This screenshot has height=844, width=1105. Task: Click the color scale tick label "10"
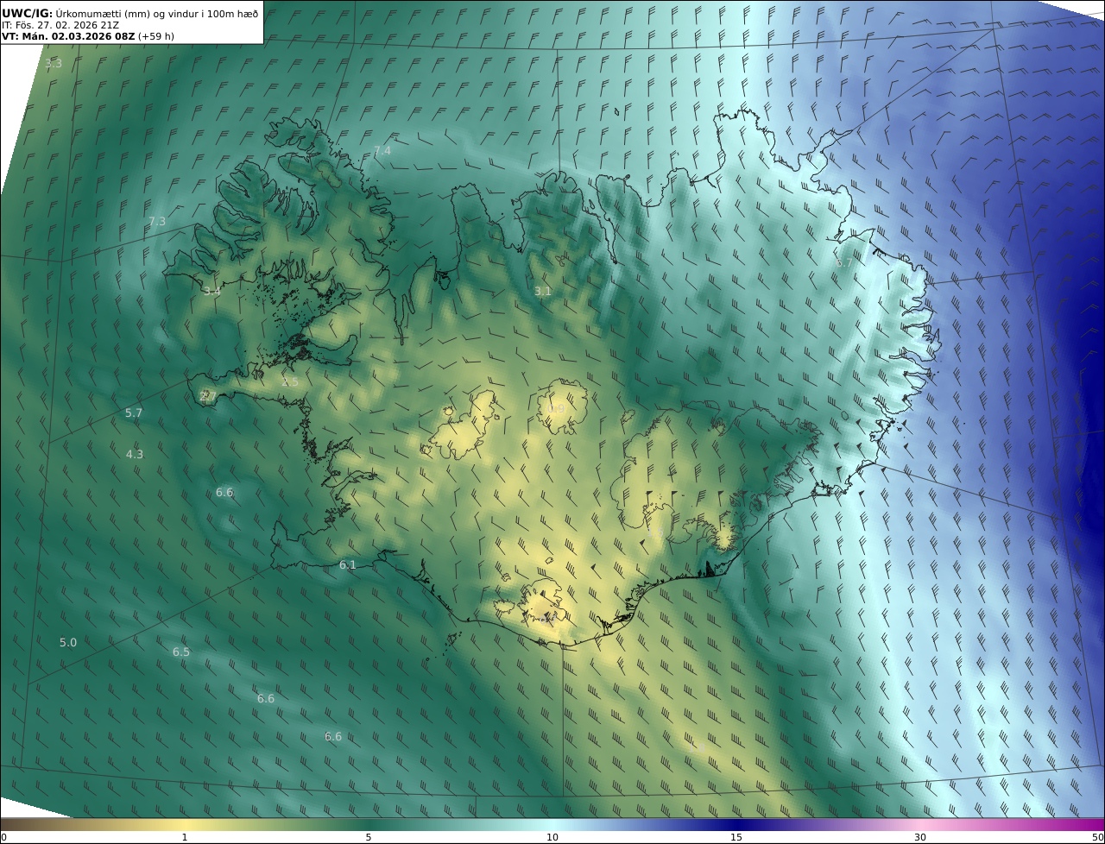click(x=552, y=837)
